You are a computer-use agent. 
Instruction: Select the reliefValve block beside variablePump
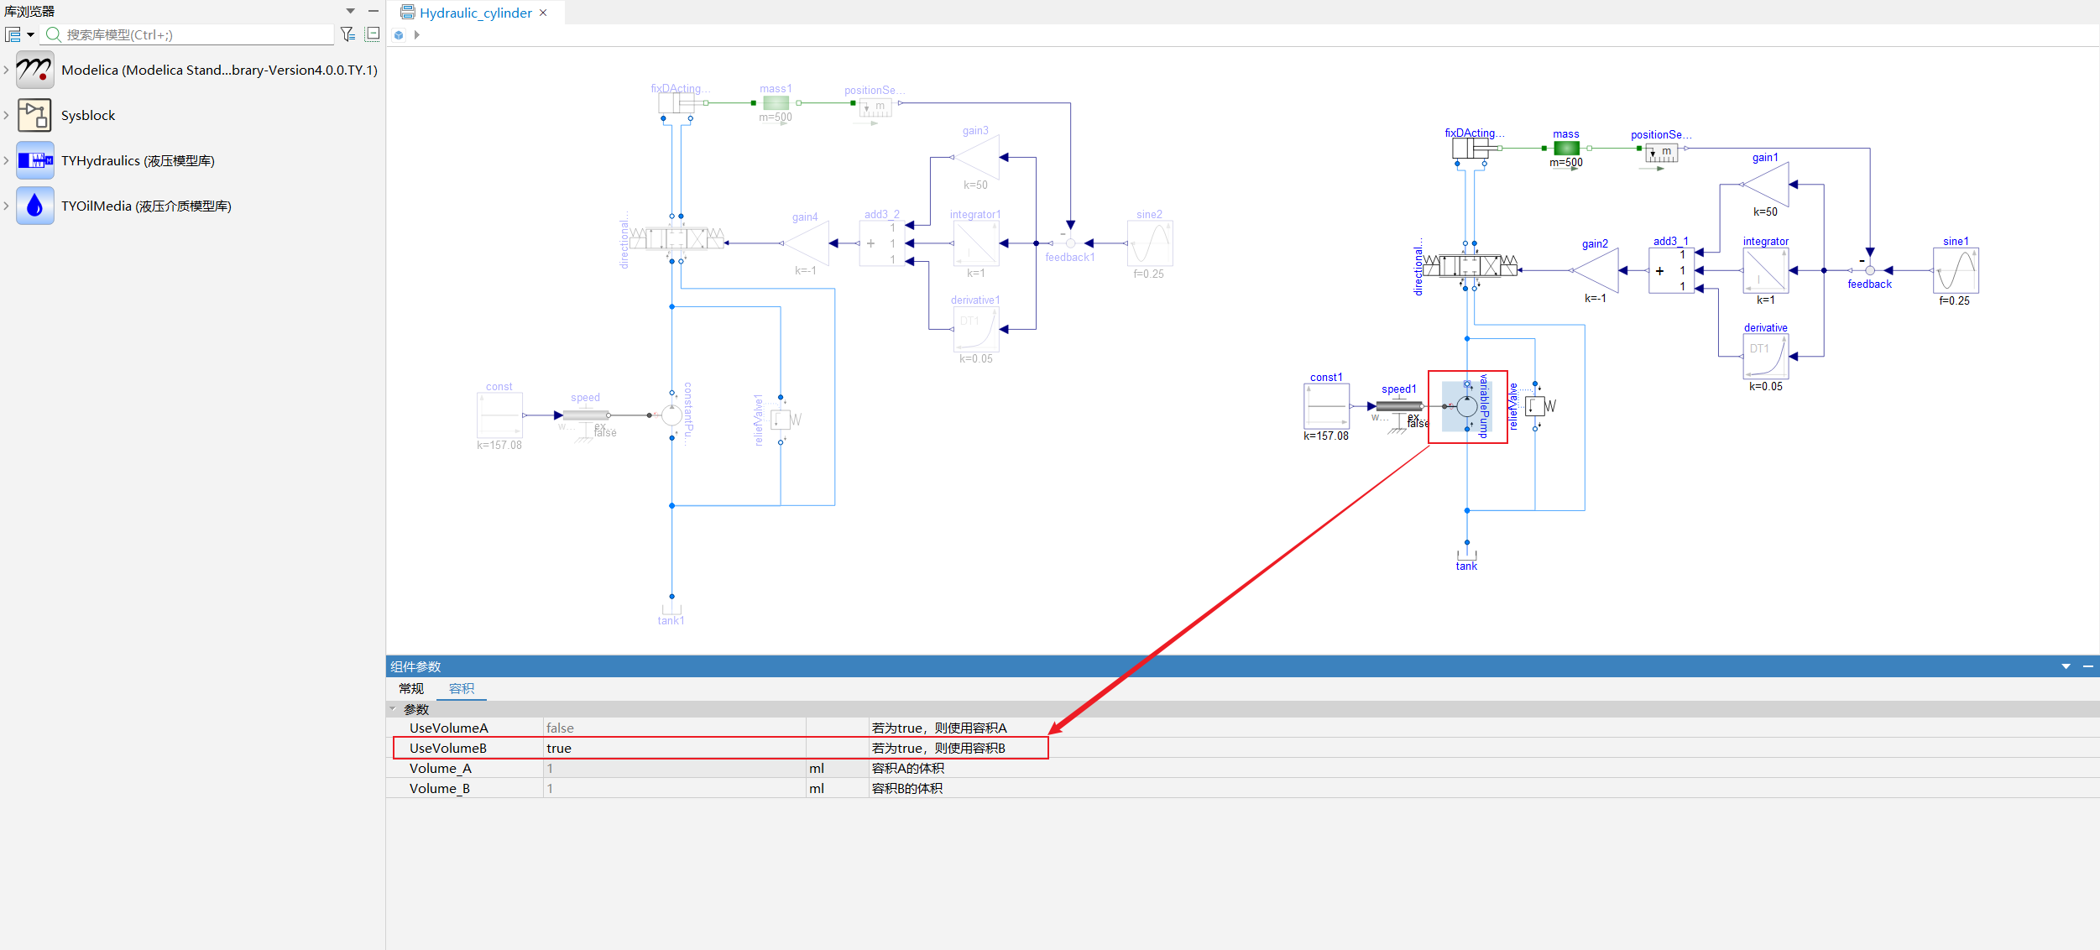[x=1535, y=406]
